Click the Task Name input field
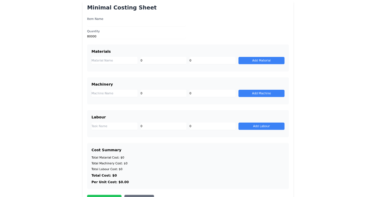Screen dimensions: 376x197 [114, 126]
